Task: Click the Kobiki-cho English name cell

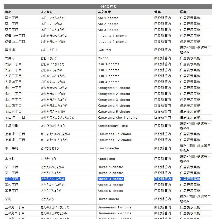Action: [x=106, y=159]
